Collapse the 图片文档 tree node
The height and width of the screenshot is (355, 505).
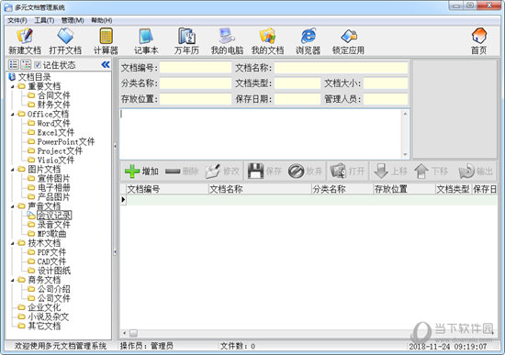13,170
